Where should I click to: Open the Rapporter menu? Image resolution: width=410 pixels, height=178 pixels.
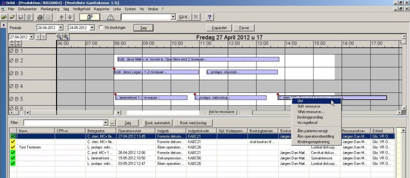102,9
